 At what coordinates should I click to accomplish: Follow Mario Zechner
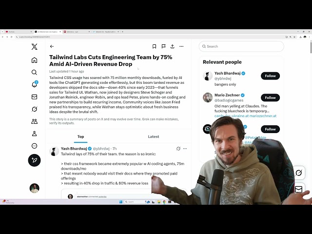[x=270, y=97]
